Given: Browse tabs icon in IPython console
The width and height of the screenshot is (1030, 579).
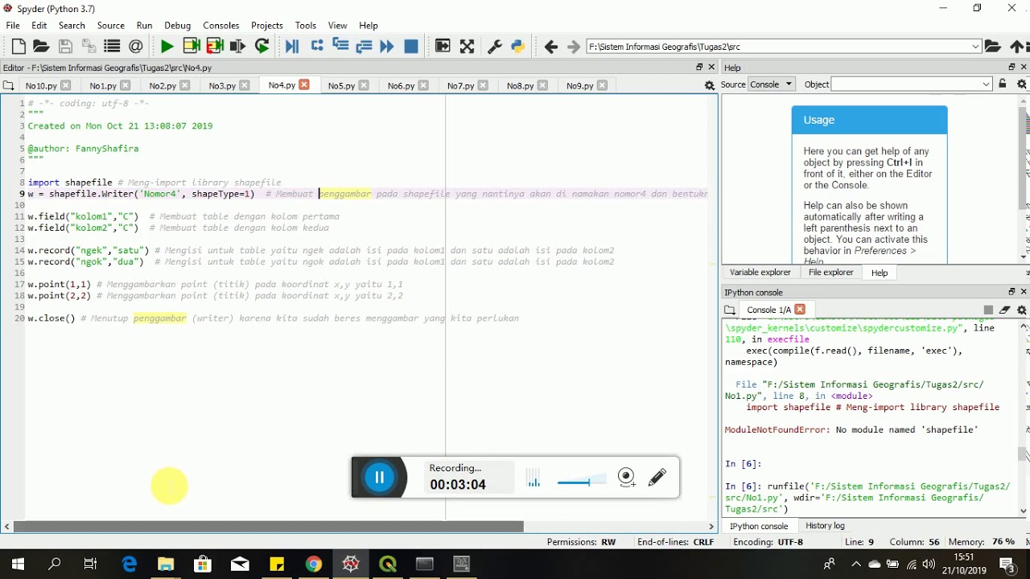Looking at the screenshot, I should (729, 310).
